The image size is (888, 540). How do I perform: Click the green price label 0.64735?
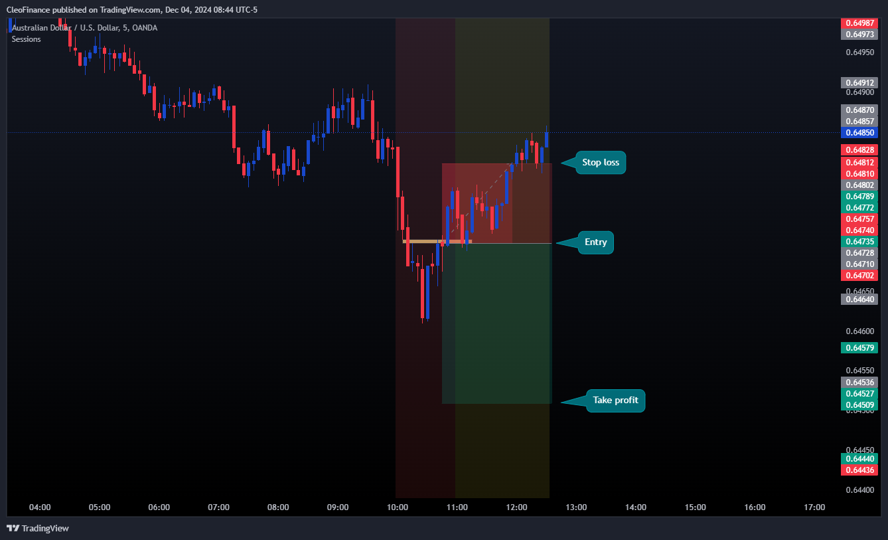click(x=859, y=242)
